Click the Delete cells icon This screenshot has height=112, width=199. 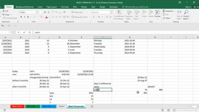151,12
